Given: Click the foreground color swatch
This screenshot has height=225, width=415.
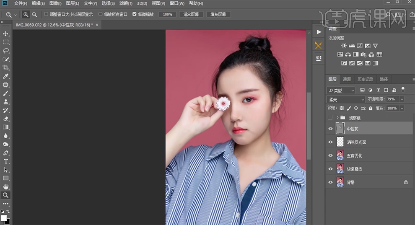Looking at the screenshot, I should point(4,218).
